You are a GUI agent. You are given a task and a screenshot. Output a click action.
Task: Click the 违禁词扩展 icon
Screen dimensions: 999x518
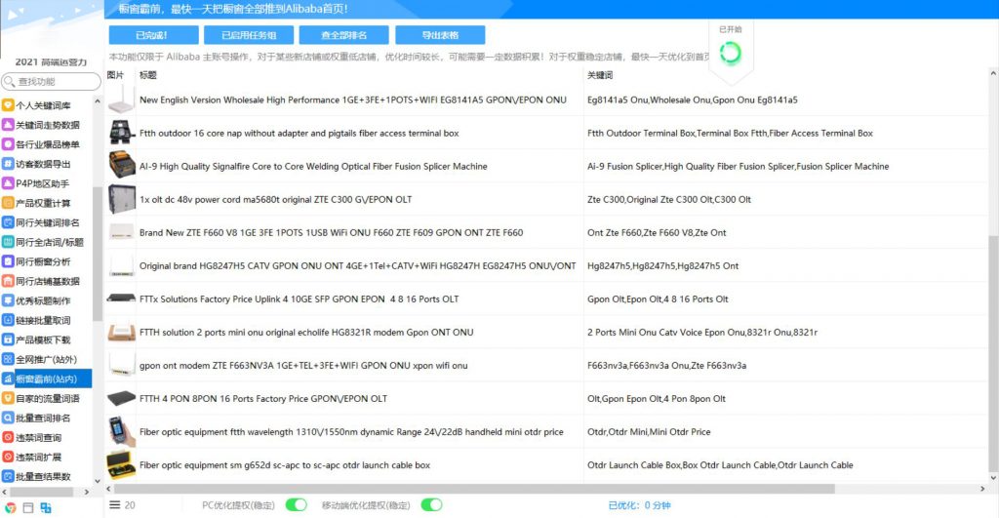click(8, 457)
